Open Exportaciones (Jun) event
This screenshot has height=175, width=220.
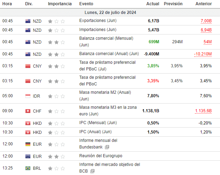tap(98, 21)
